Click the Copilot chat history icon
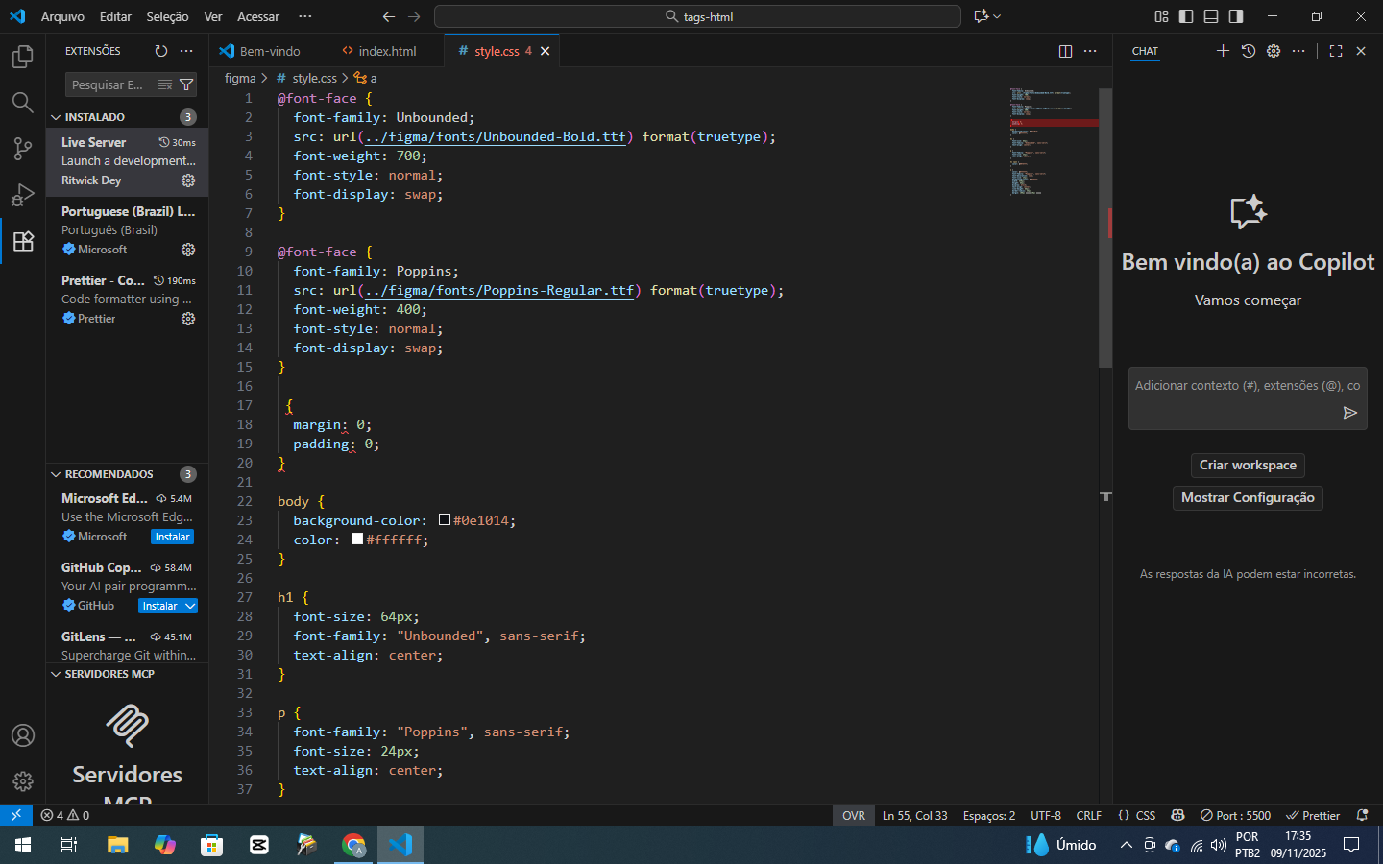The image size is (1383, 864). (1248, 51)
